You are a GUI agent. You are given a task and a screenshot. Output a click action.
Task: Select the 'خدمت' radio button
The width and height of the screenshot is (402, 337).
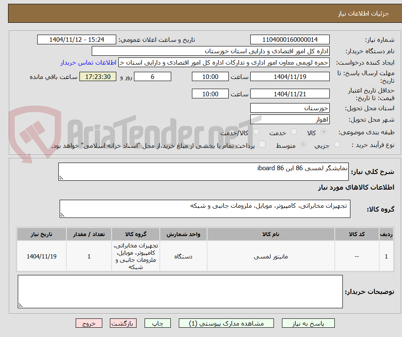294,132
